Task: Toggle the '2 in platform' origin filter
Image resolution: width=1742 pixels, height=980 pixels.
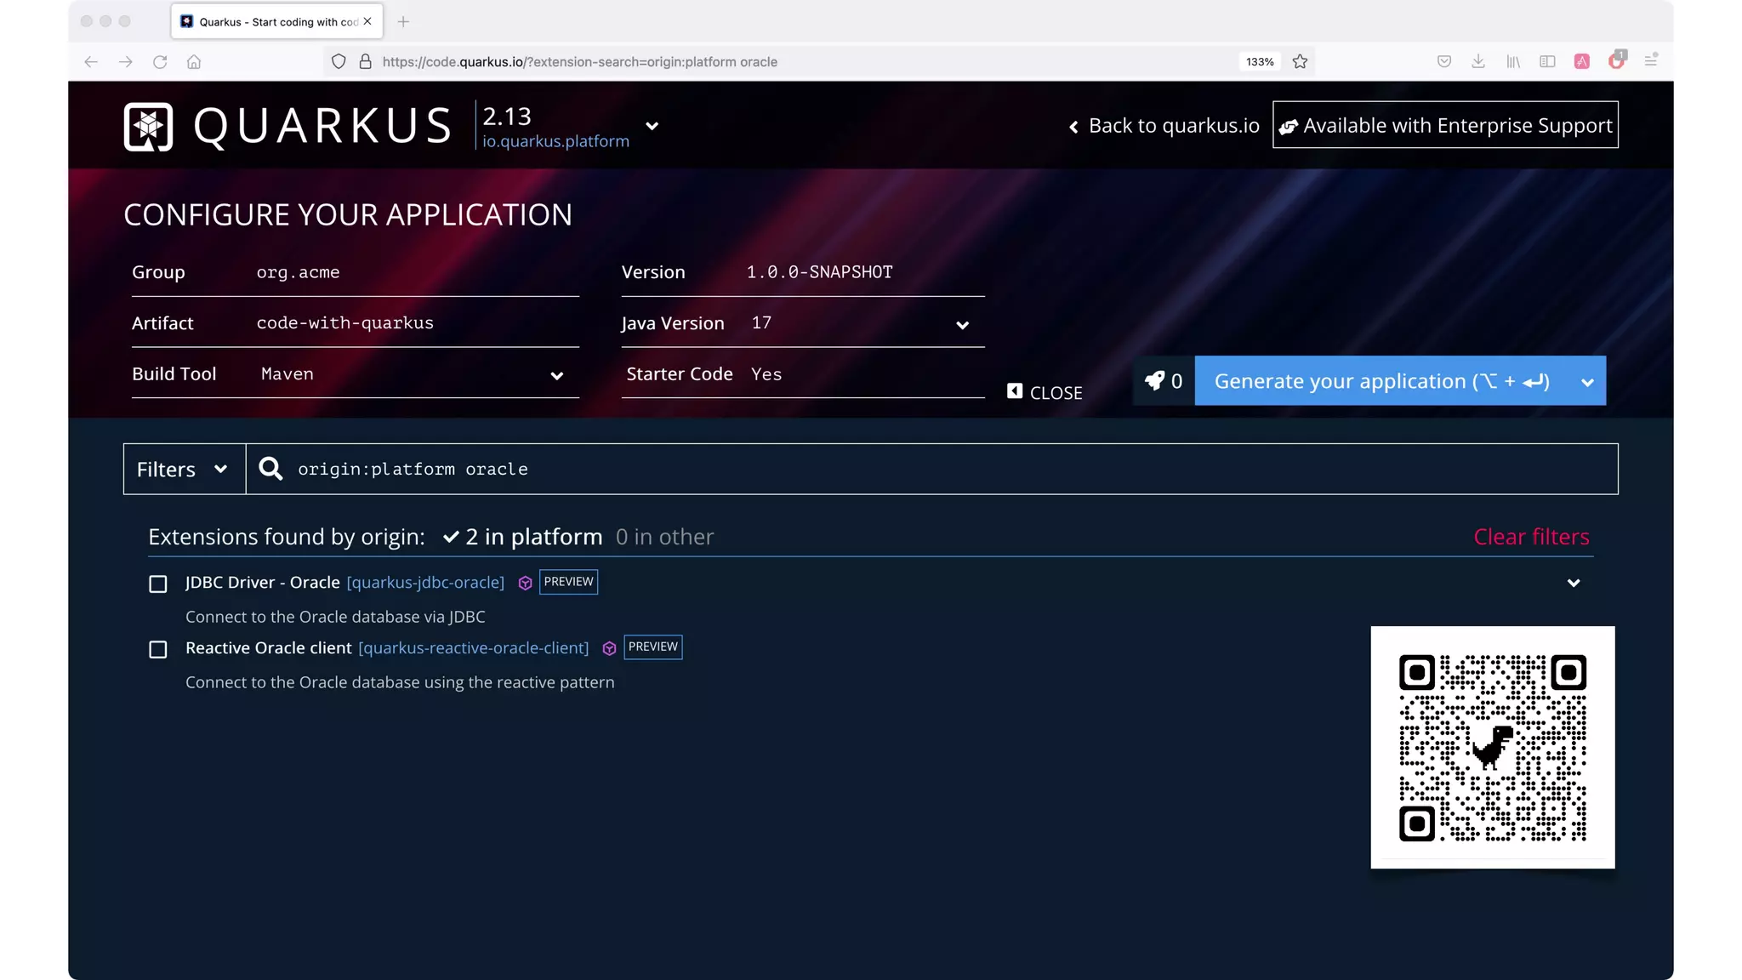Action: point(522,537)
